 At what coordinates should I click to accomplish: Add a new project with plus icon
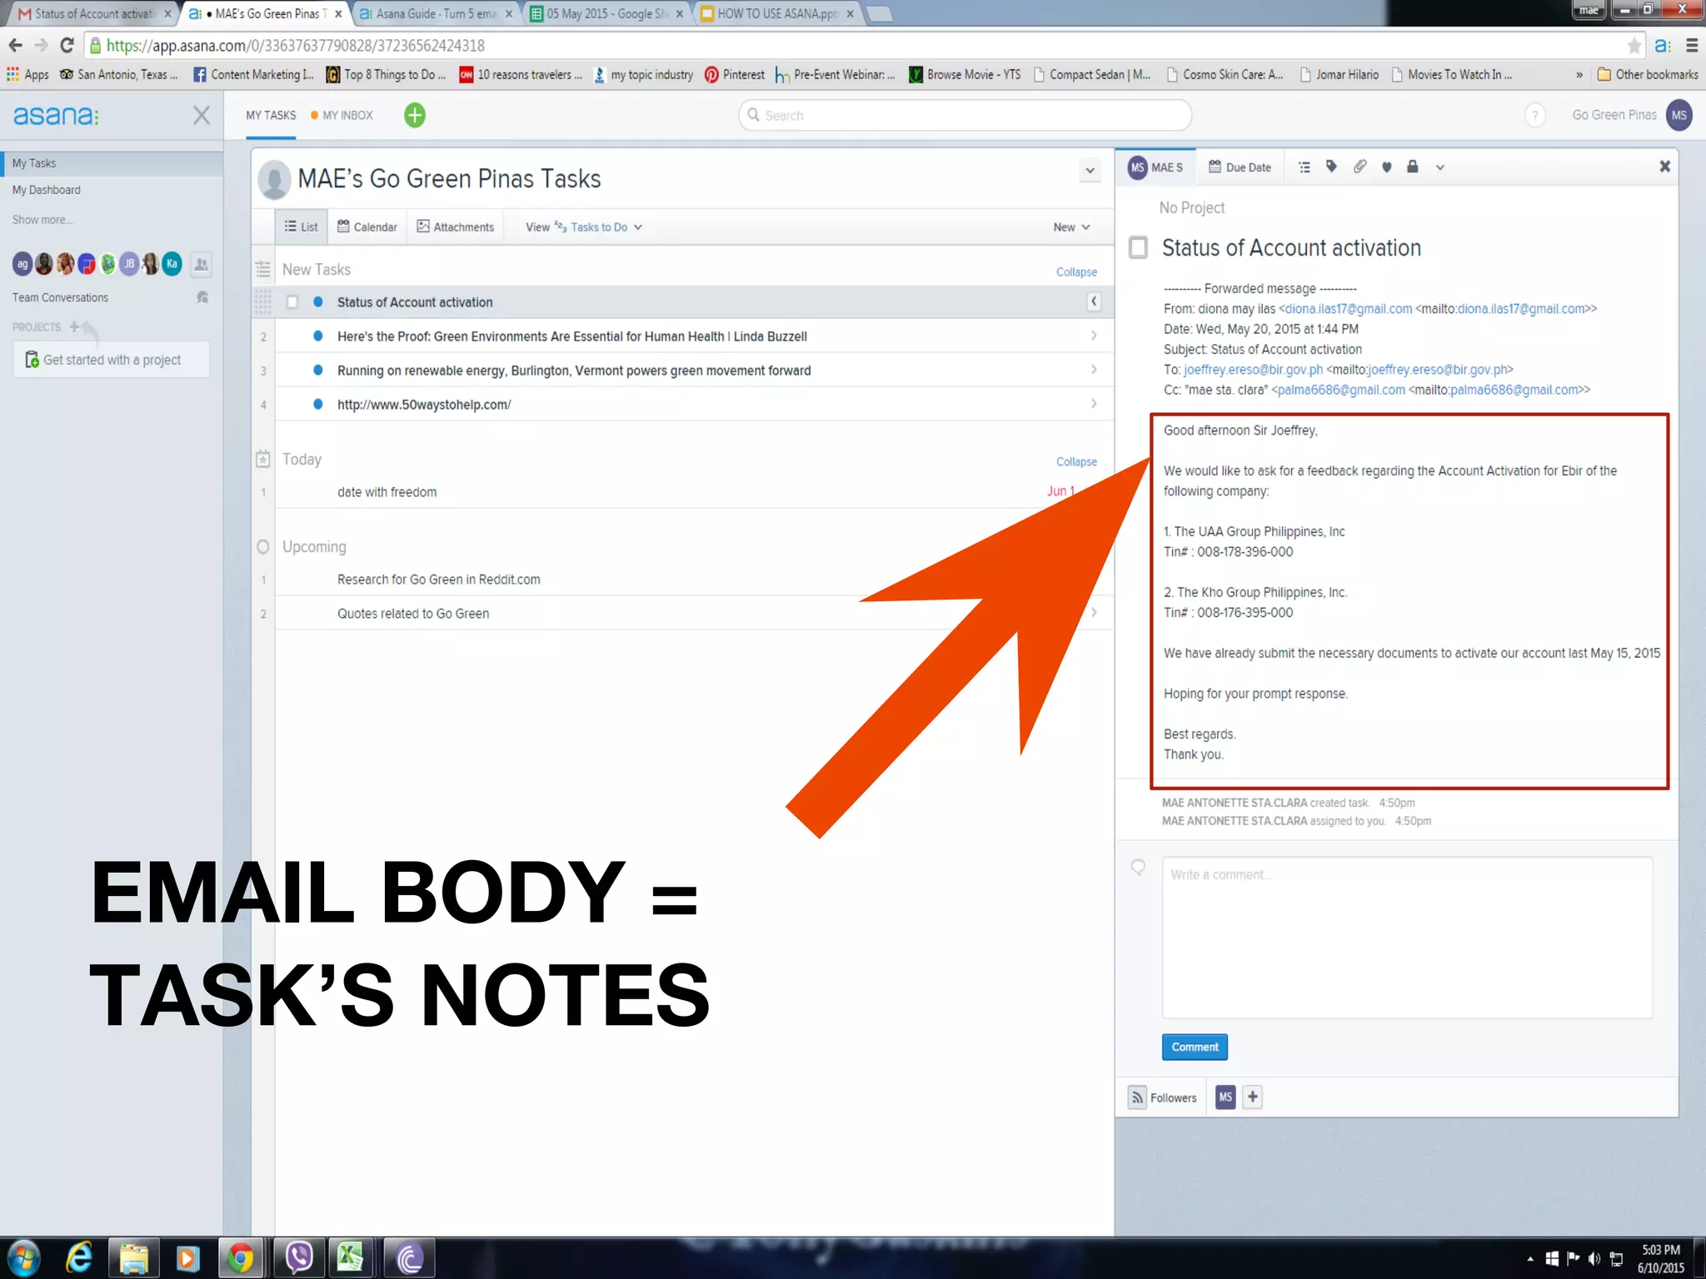coord(75,326)
